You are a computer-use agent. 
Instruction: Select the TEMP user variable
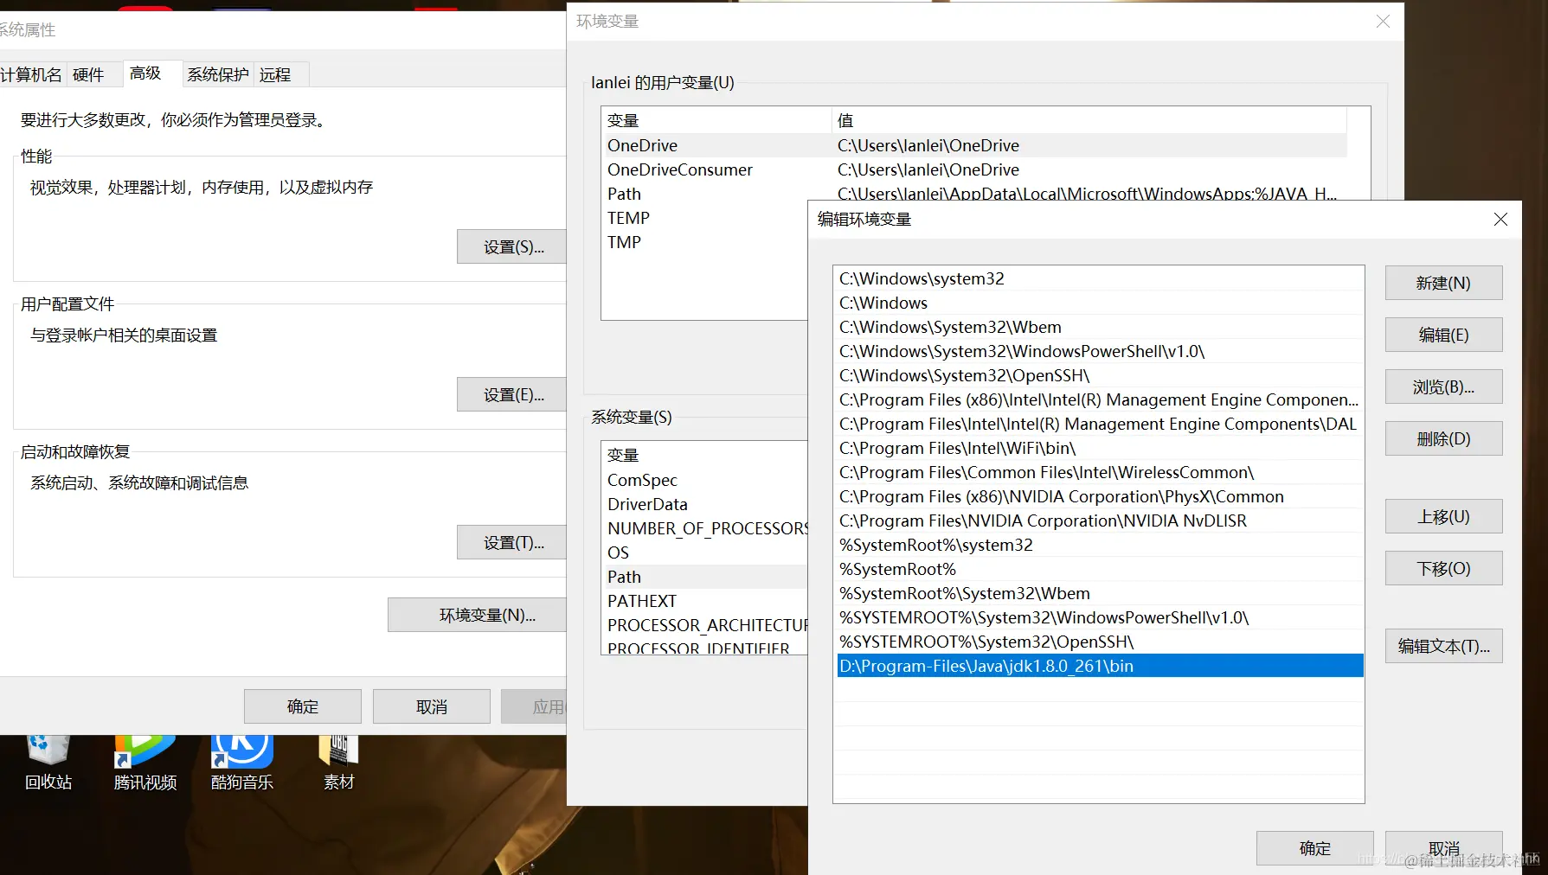pyautogui.click(x=705, y=218)
